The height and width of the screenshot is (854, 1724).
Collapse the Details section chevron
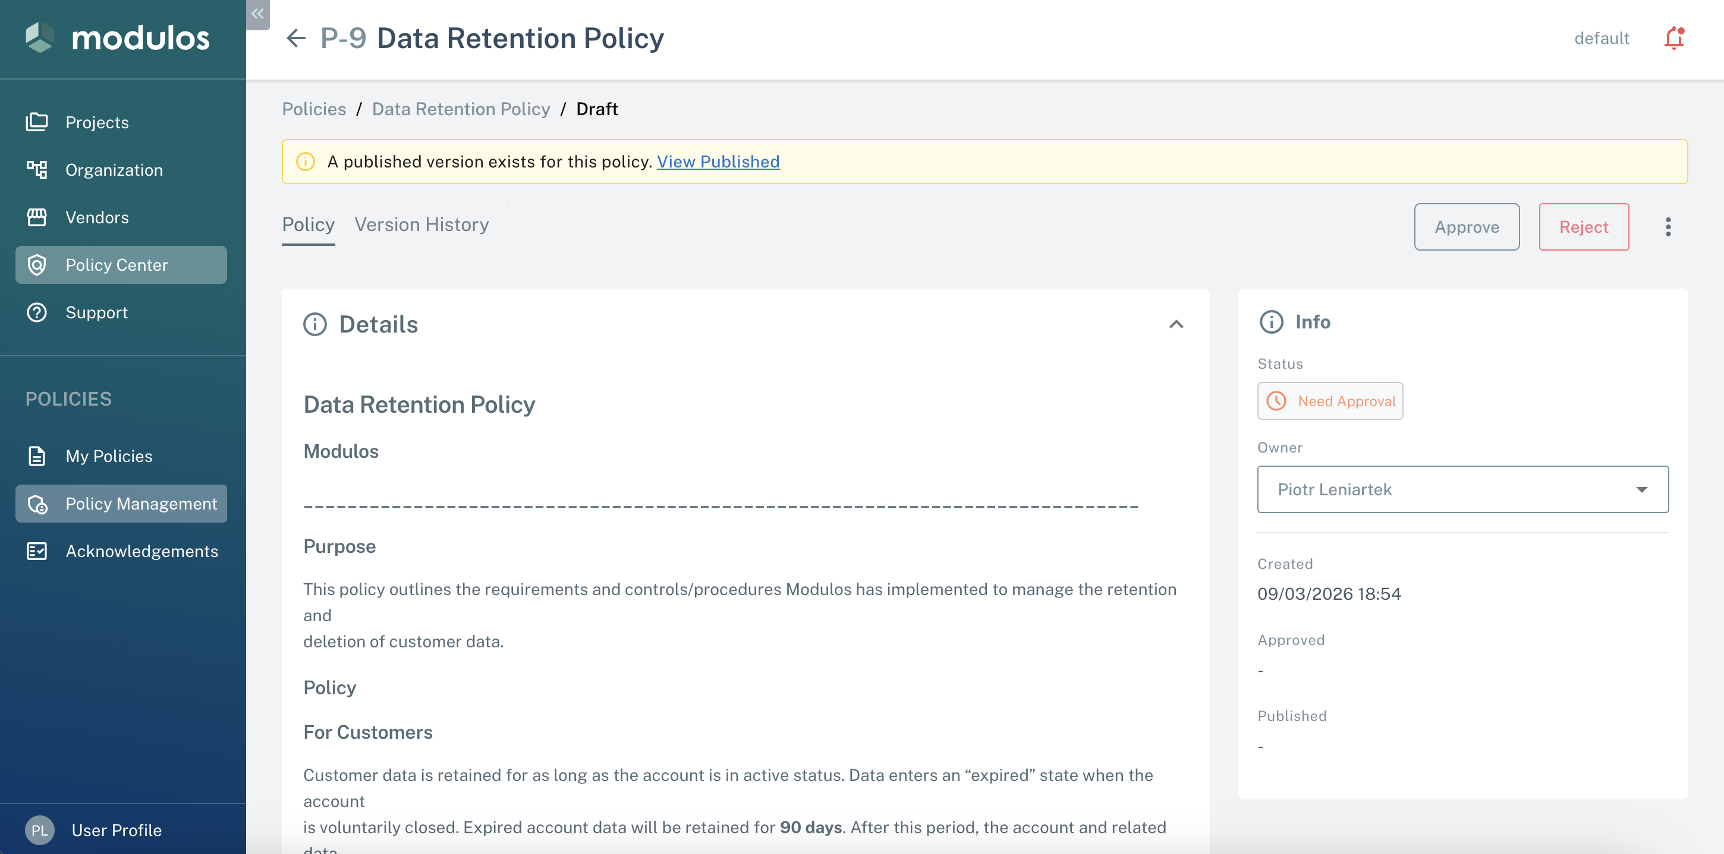[x=1176, y=324]
